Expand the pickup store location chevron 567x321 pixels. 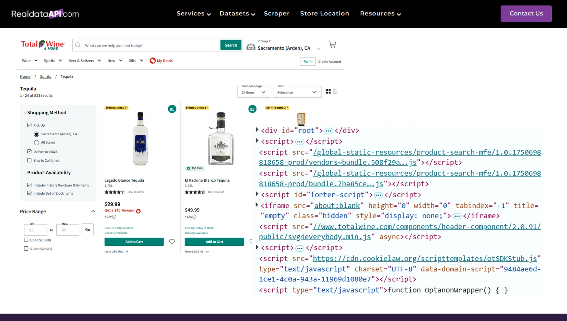[x=318, y=49]
